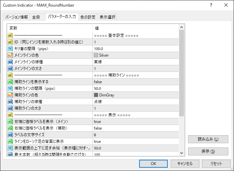Click the 読み込み (L) button
234x171 pixels.
coord(208,139)
